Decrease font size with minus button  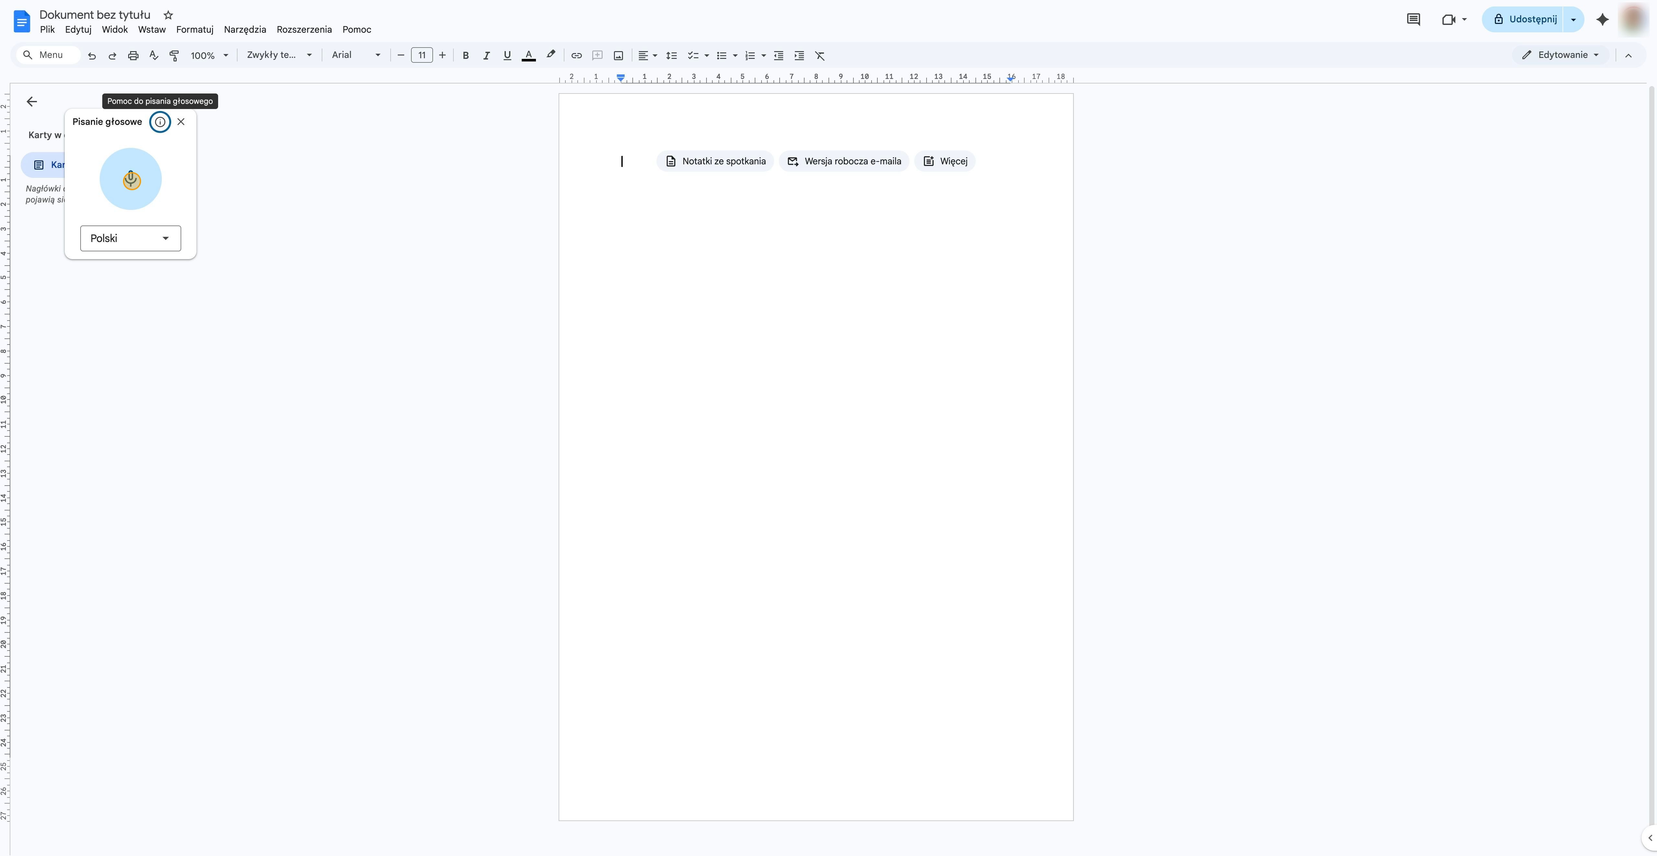401,55
